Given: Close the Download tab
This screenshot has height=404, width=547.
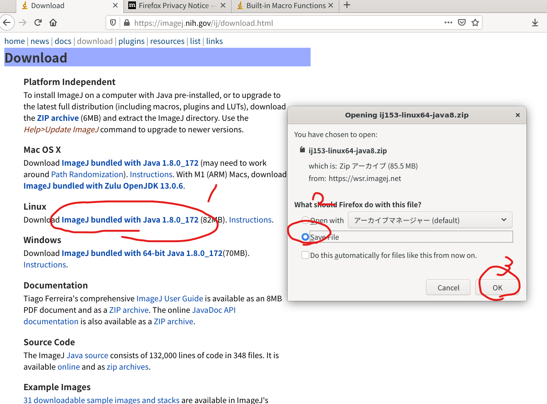Looking at the screenshot, I should 115,6.
